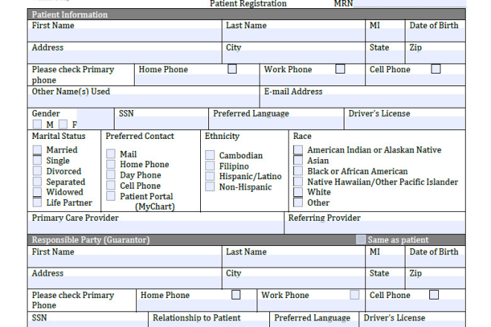Select Mail as preferred contact

[x=111, y=154]
